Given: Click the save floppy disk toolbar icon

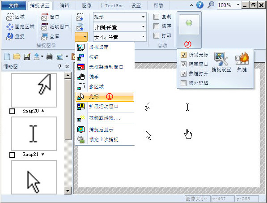Looking at the screenshot, I should coord(27,56).
